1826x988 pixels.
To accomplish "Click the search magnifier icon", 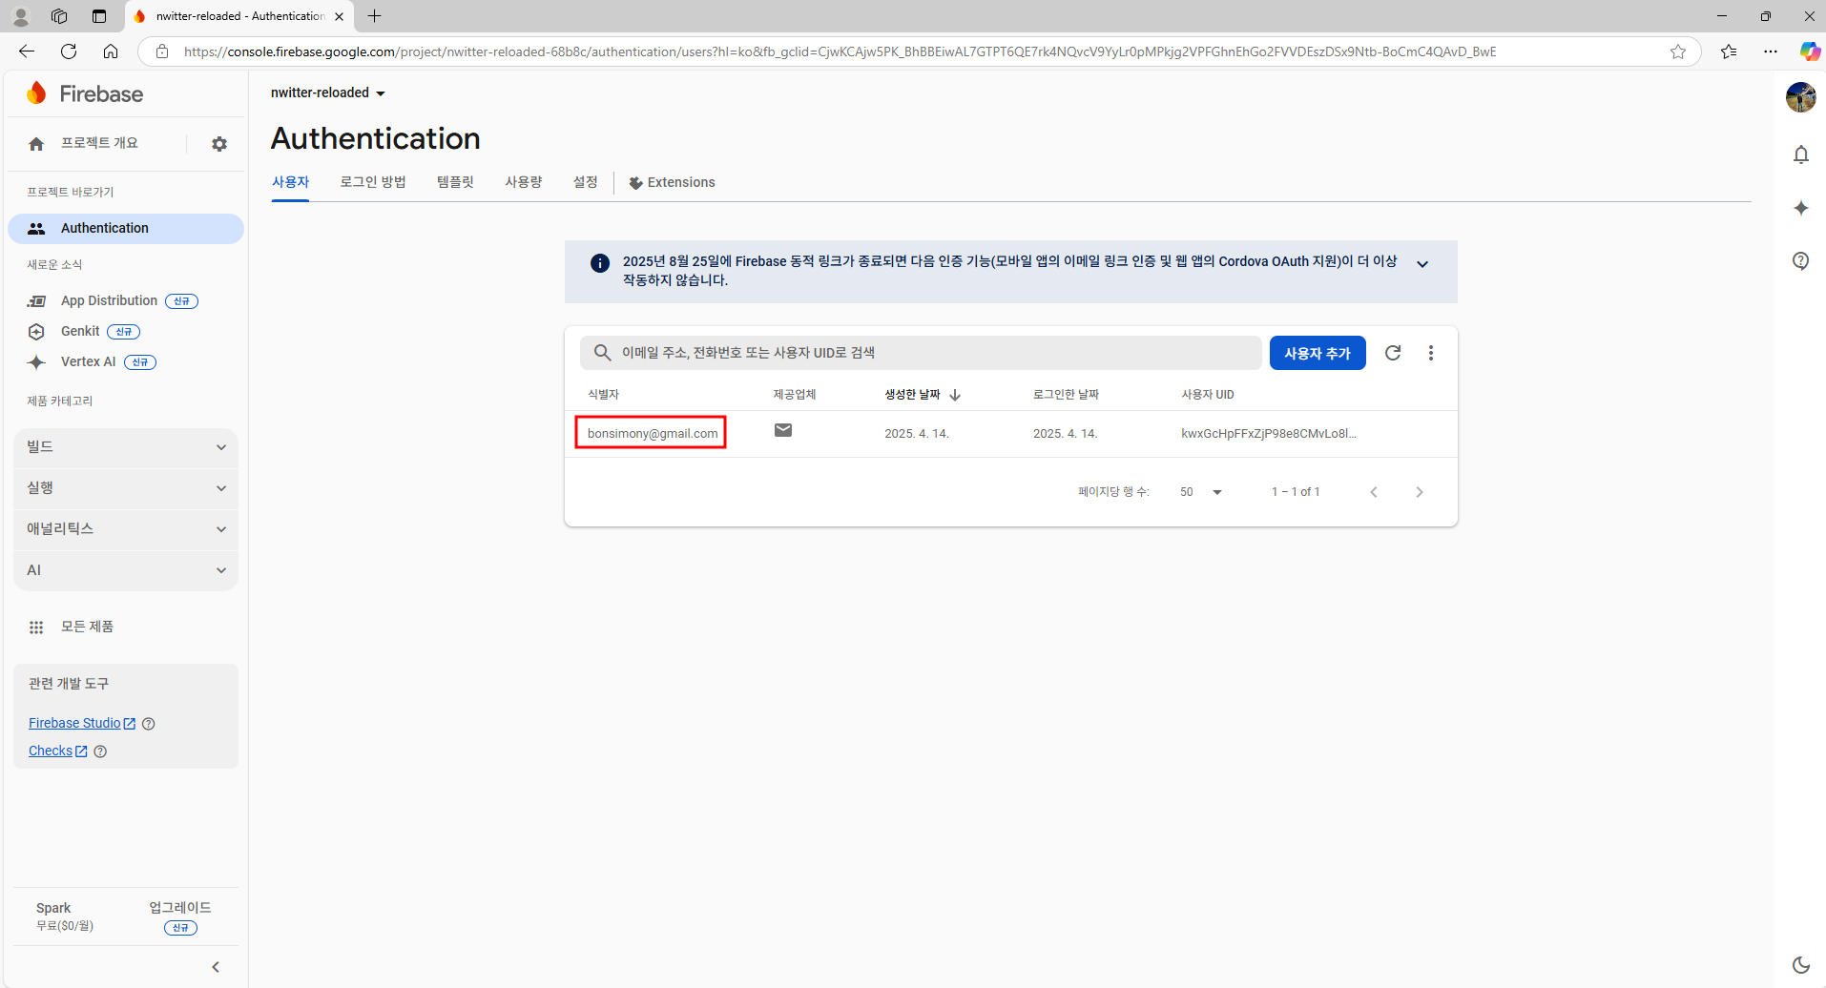I will [x=602, y=353].
